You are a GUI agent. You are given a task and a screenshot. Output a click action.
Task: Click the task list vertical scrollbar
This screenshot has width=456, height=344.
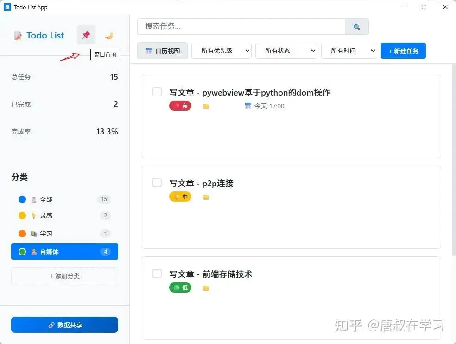(454, 159)
